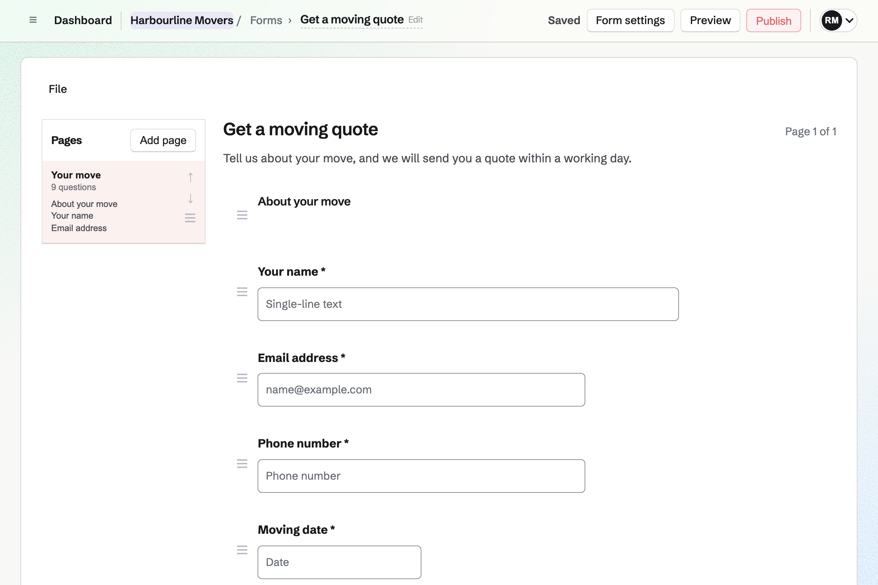Click the Phone number field label

click(303, 444)
